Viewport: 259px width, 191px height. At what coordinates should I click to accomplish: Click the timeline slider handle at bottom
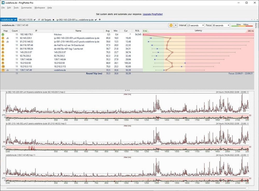(247, 188)
